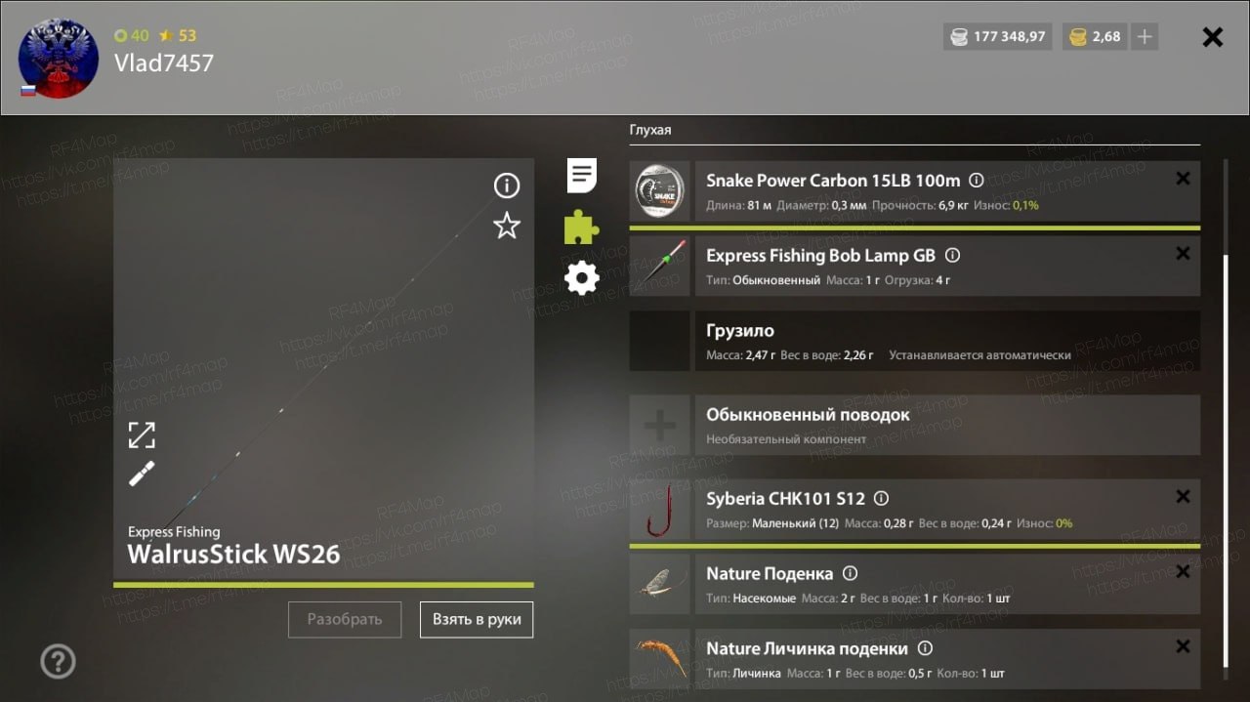The width and height of the screenshot is (1250, 702).
Task: Click the WalrusStick WS26 rod name
Action: tap(233, 555)
